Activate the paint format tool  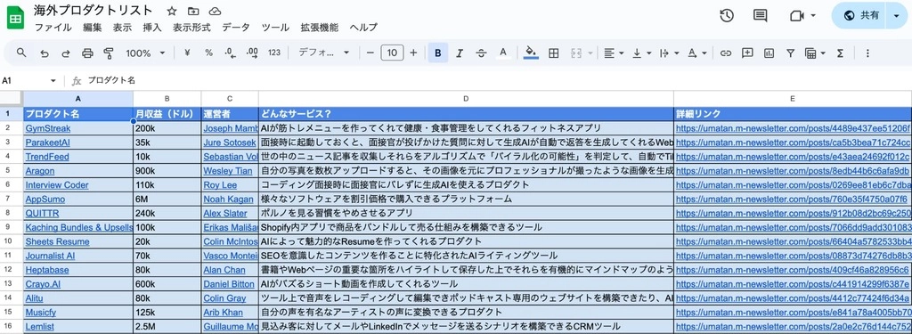(x=108, y=53)
